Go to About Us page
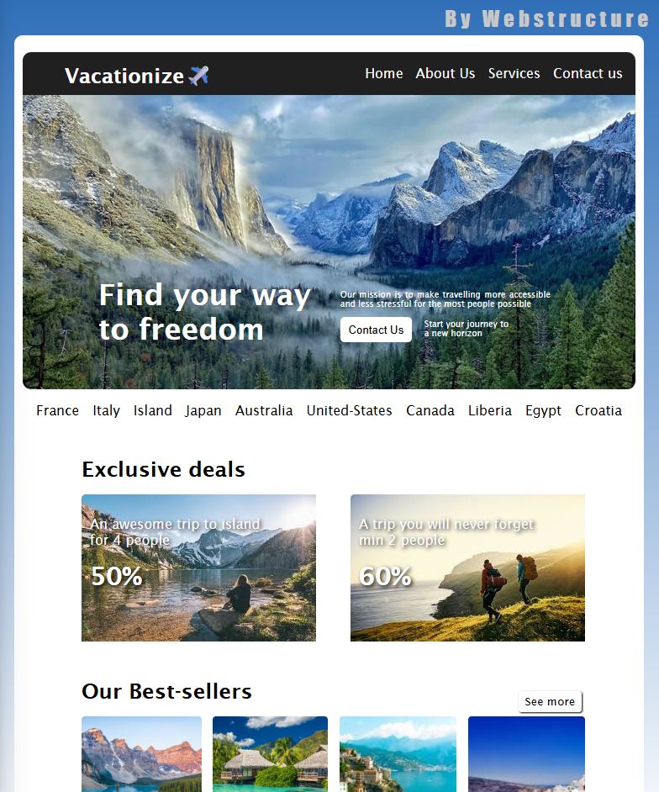Screen dimensions: 659x792 pyautogui.click(x=445, y=74)
